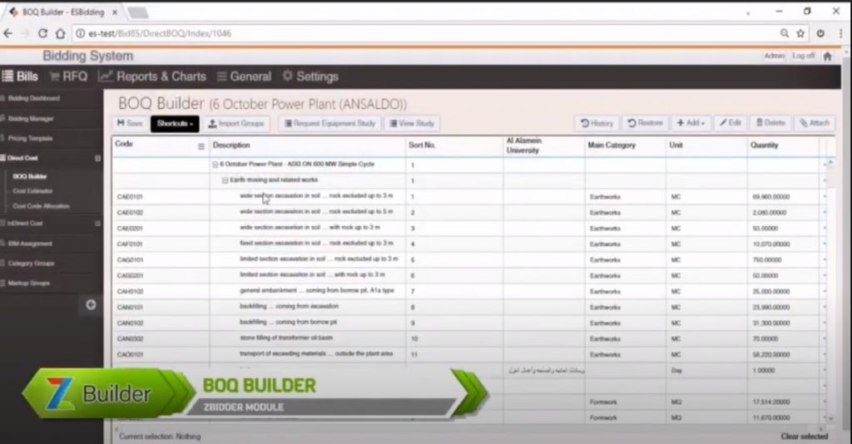Screen dimensions: 852x444
Task: Open Bidding Dashboard in sidebar
Action: click(x=33, y=98)
